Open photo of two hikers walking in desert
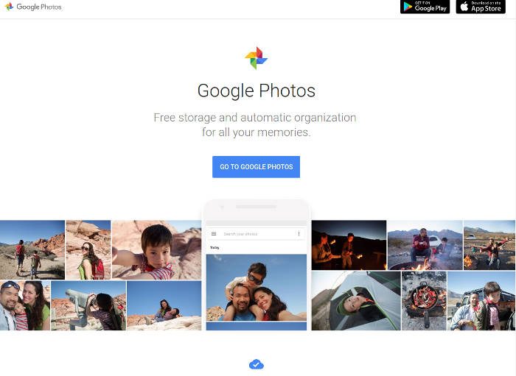Image resolution: width=516 pixels, height=376 pixels. (x=32, y=249)
